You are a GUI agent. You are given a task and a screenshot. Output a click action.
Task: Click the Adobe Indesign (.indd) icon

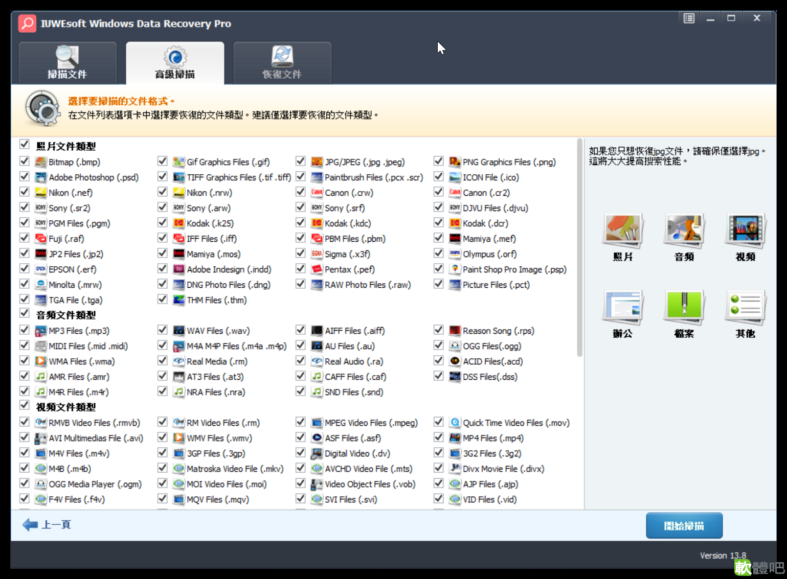pos(179,269)
